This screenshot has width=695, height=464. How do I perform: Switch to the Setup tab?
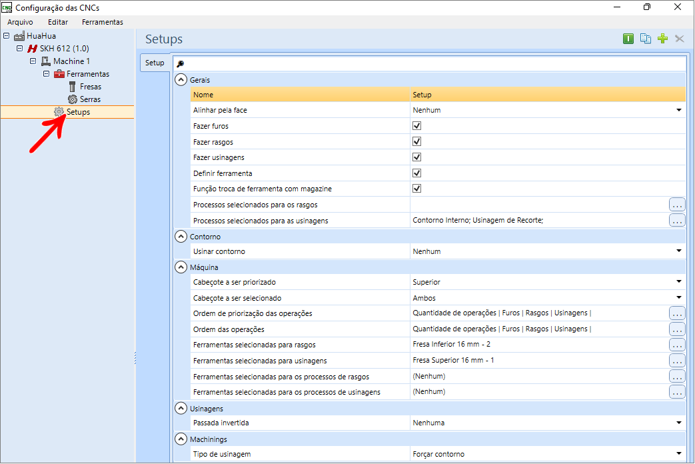pyautogui.click(x=155, y=63)
